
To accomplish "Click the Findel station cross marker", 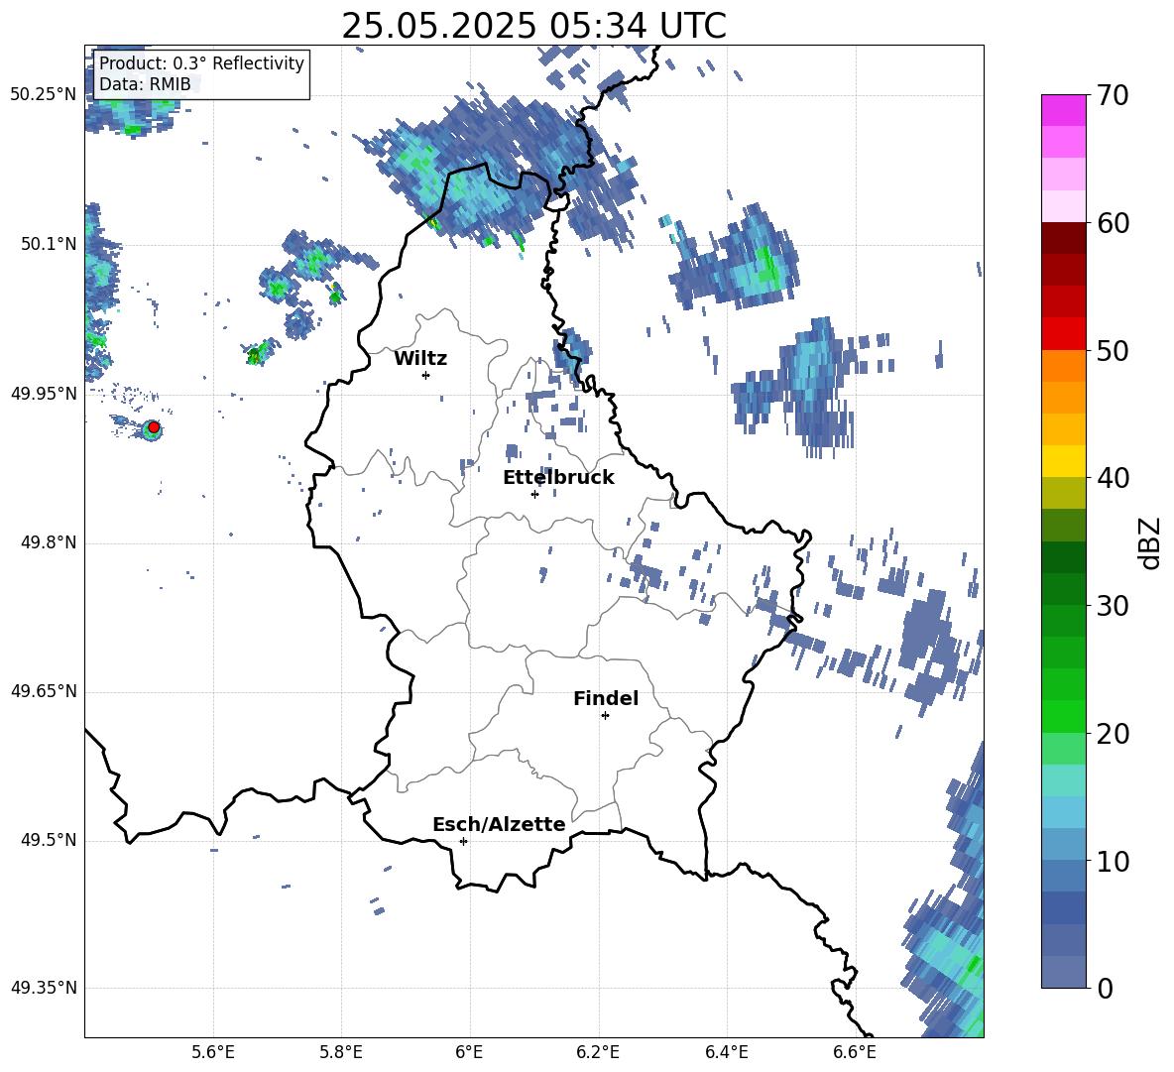I will tap(605, 716).
